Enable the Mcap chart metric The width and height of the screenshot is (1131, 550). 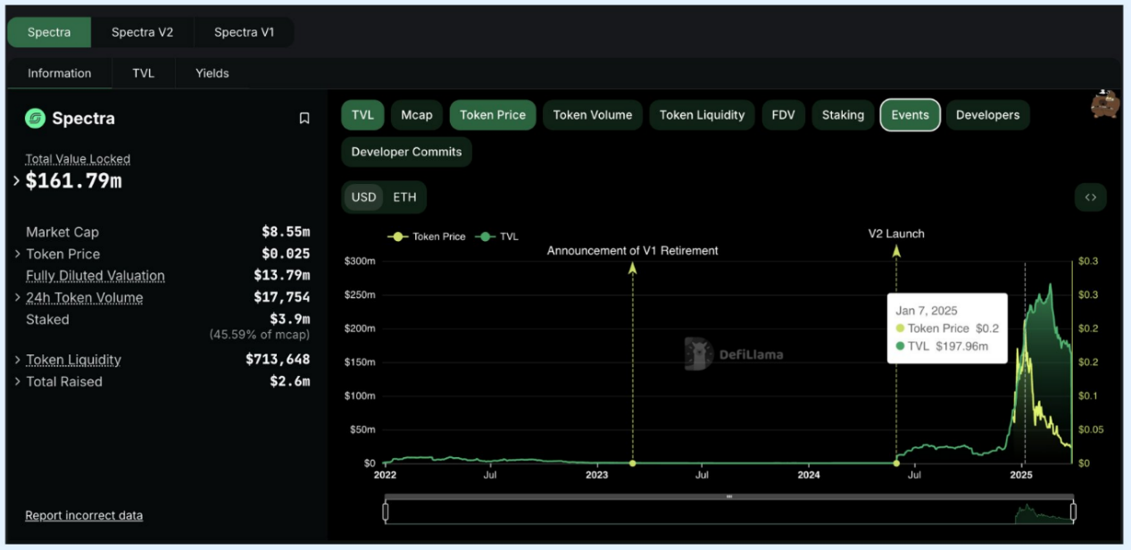416,115
